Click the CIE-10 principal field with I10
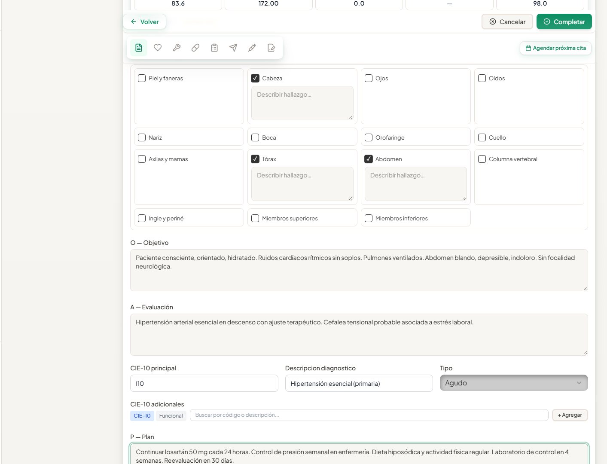 [x=204, y=383]
